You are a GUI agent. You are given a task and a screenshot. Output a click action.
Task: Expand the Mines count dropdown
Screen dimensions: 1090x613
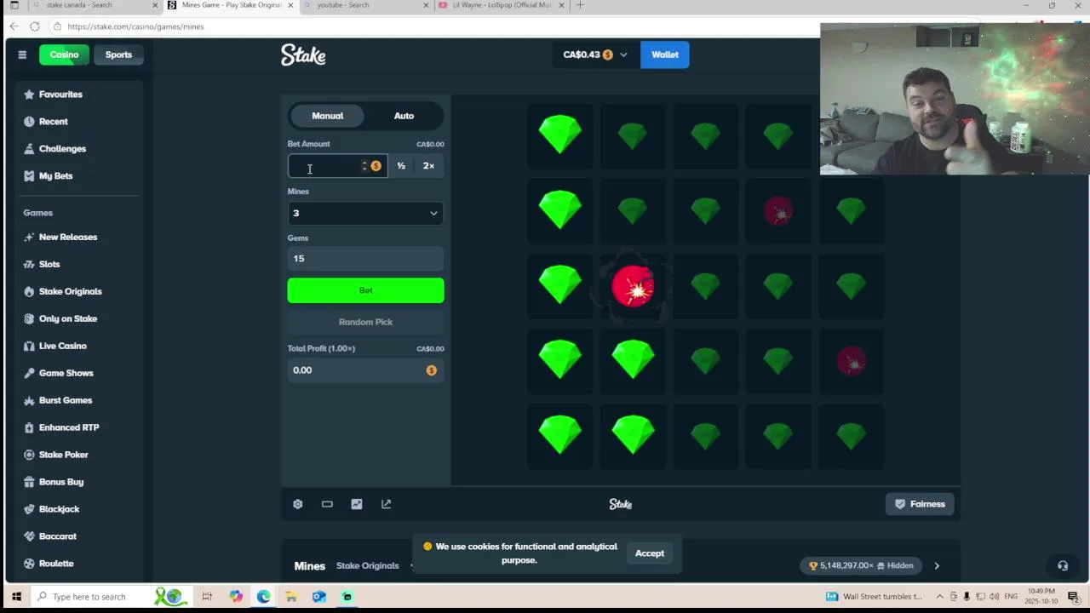pyautogui.click(x=365, y=214)
